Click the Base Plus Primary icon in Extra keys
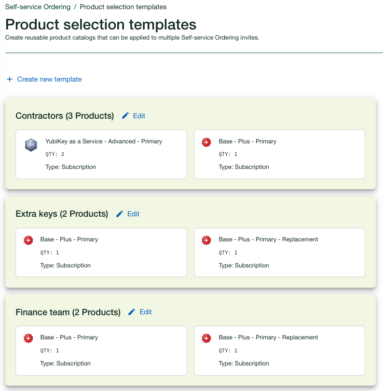The height and width of the screenshot is (391, 383). (x=28, y=240)
